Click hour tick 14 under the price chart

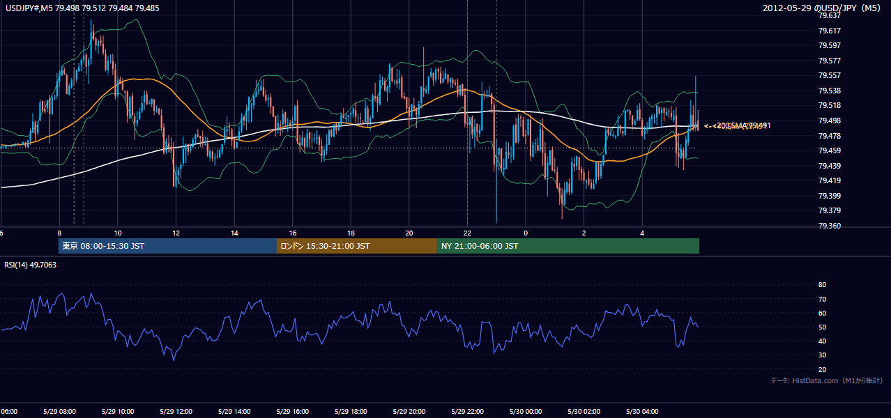click(x=235, y=233)
